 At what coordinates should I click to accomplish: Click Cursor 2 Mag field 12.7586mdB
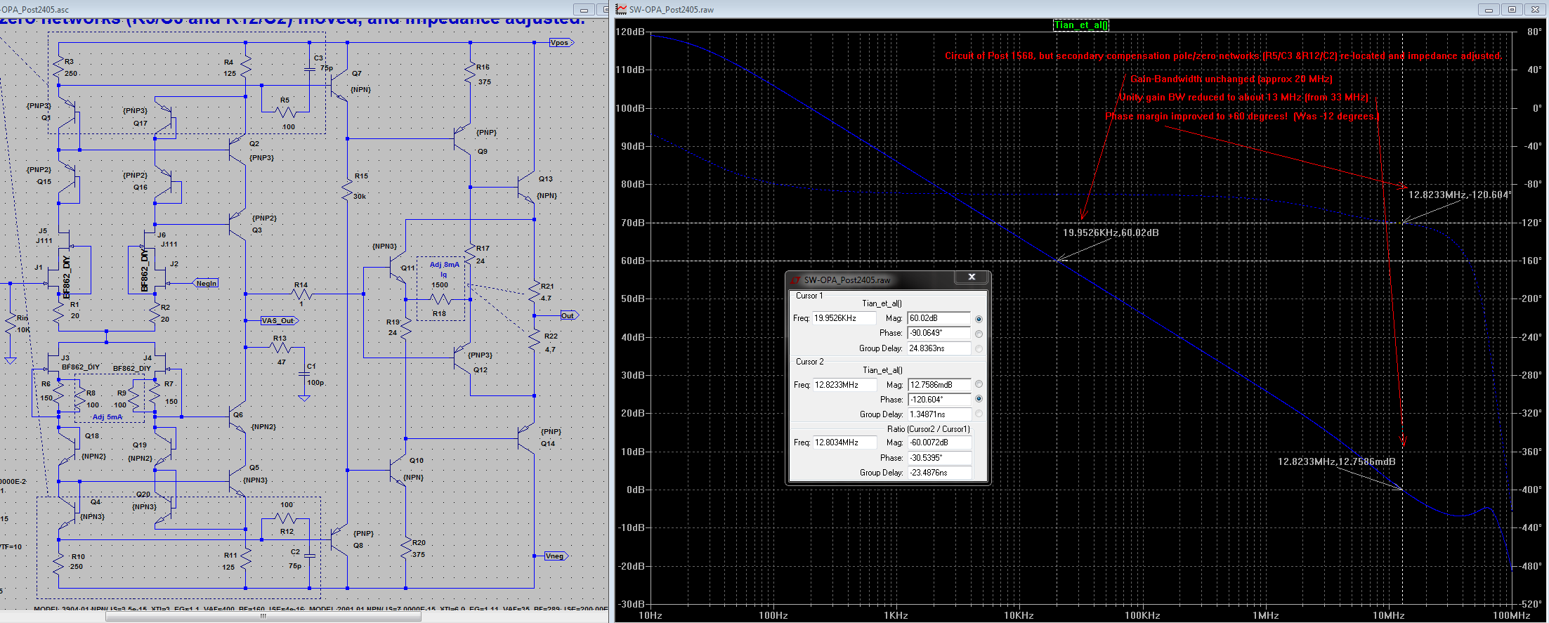pos(939,385)
